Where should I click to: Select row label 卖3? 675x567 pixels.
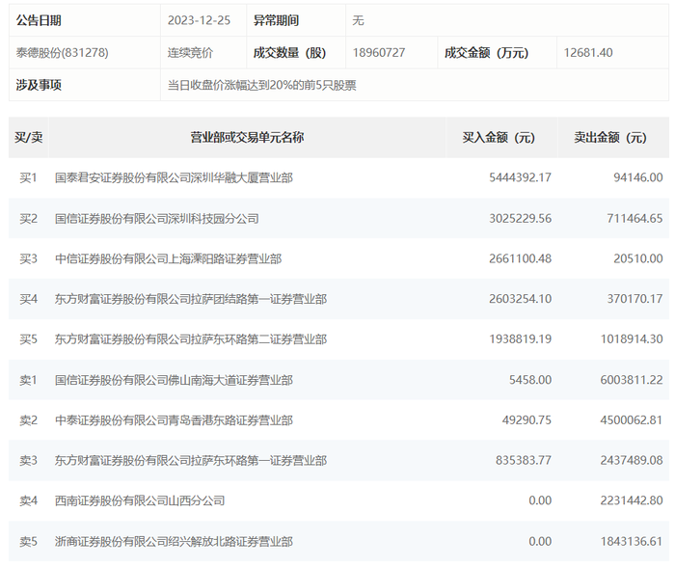click(28, 461)
